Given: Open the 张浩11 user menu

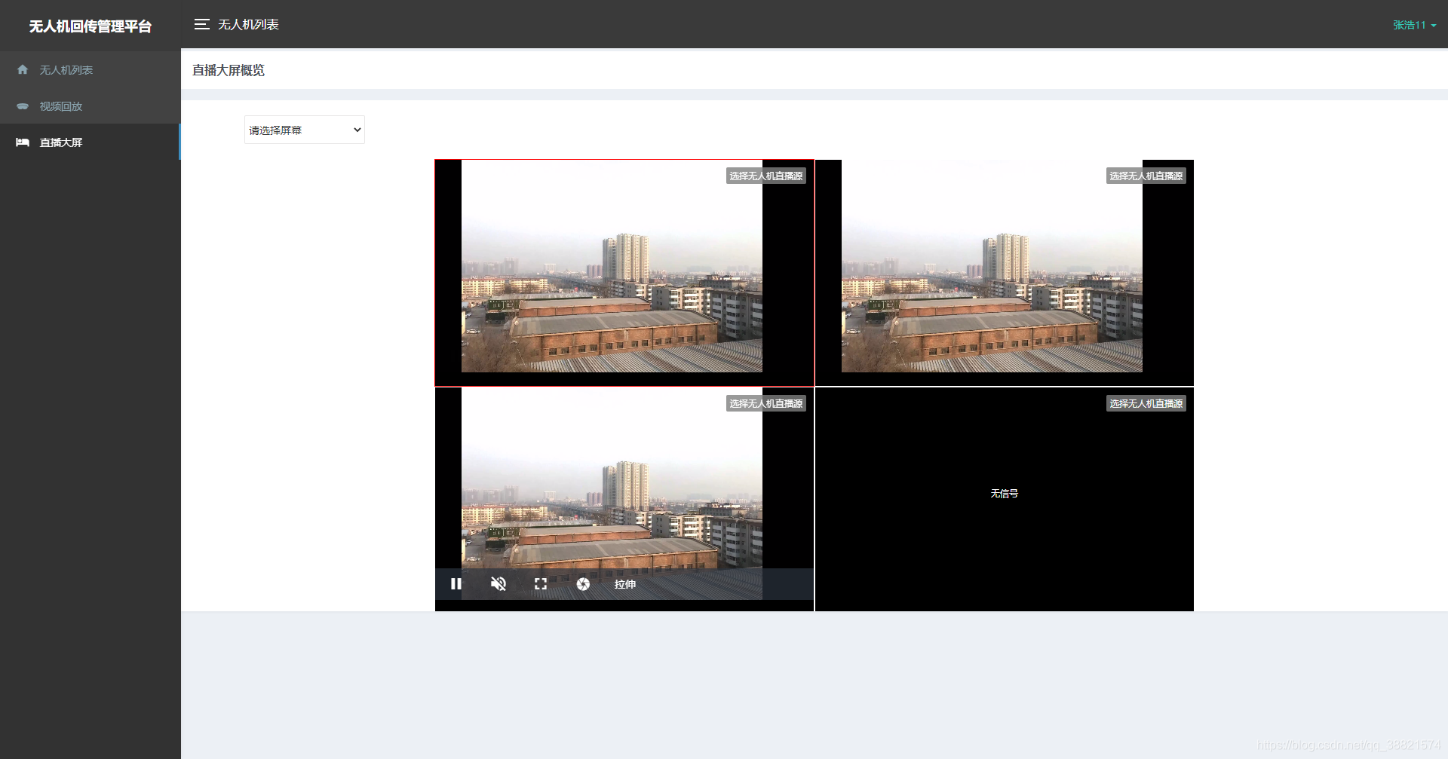Looking at the screenshot, I should click(x=1414, y=25).
